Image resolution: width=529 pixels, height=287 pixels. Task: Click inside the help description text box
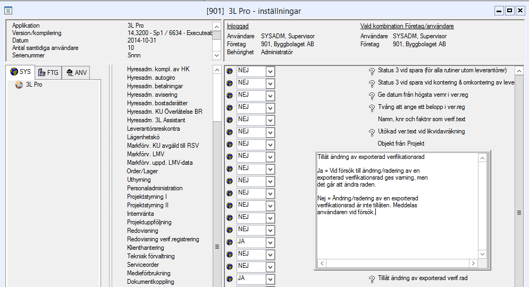point(398,206)
